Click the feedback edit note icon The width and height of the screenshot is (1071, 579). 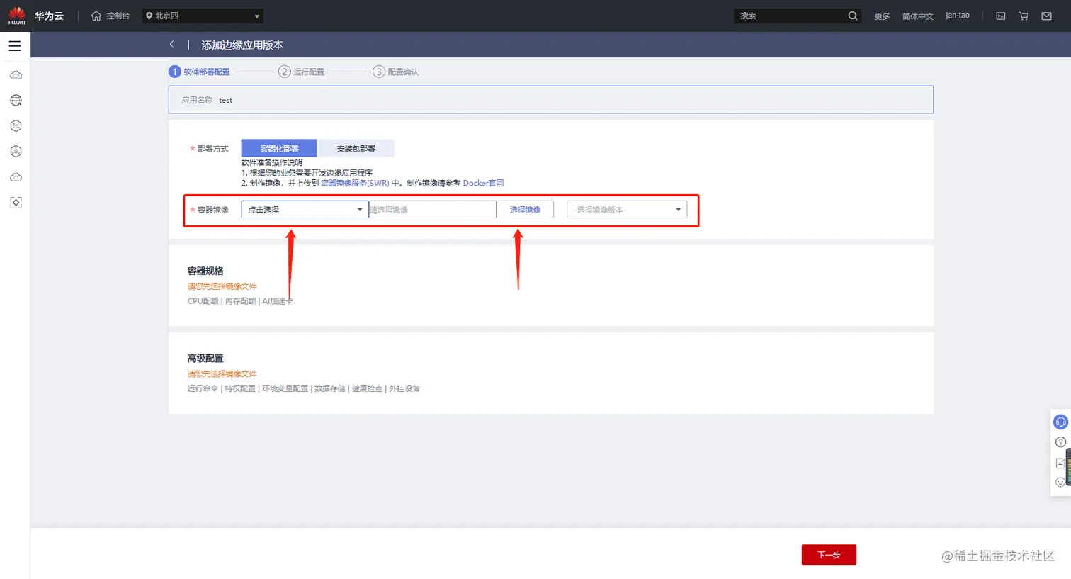click(1060, 463)
